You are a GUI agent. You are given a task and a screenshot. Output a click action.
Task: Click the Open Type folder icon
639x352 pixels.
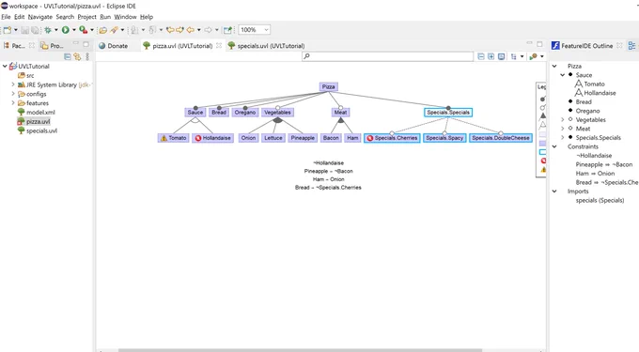click(x=103, y=30)
